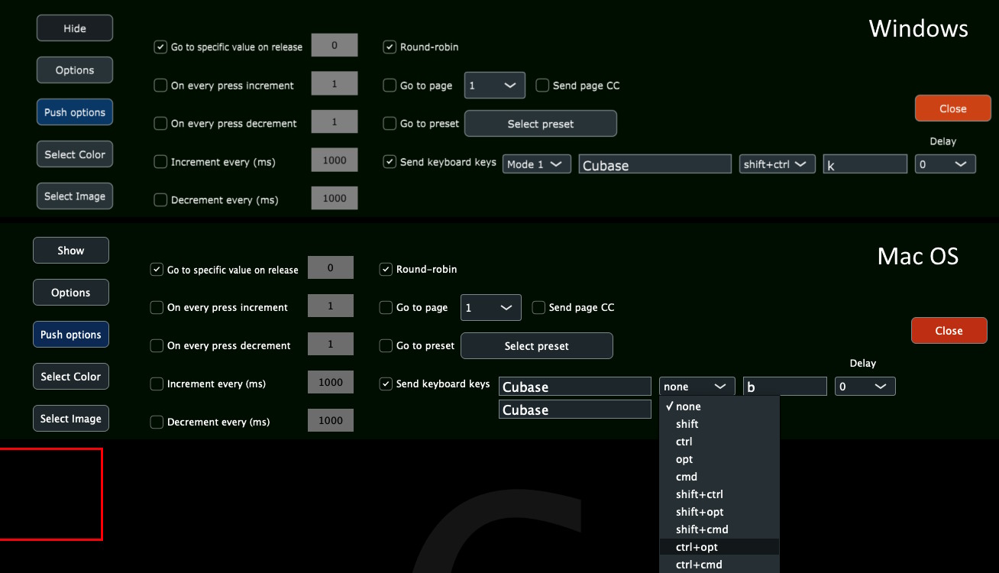This screenshot has height=573, width=999.
Task: Click Windows Increment every field showing 1000
Action: coord(335,160)
